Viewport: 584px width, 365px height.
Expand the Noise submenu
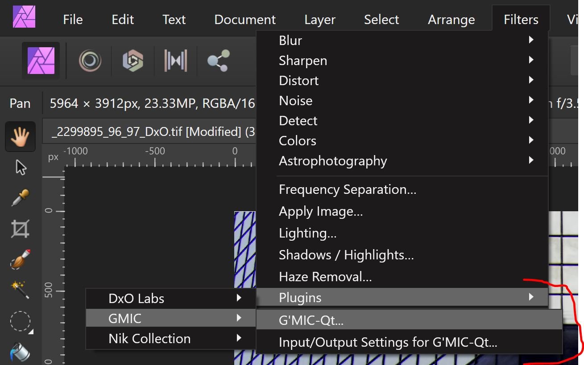tap(402, 100)
